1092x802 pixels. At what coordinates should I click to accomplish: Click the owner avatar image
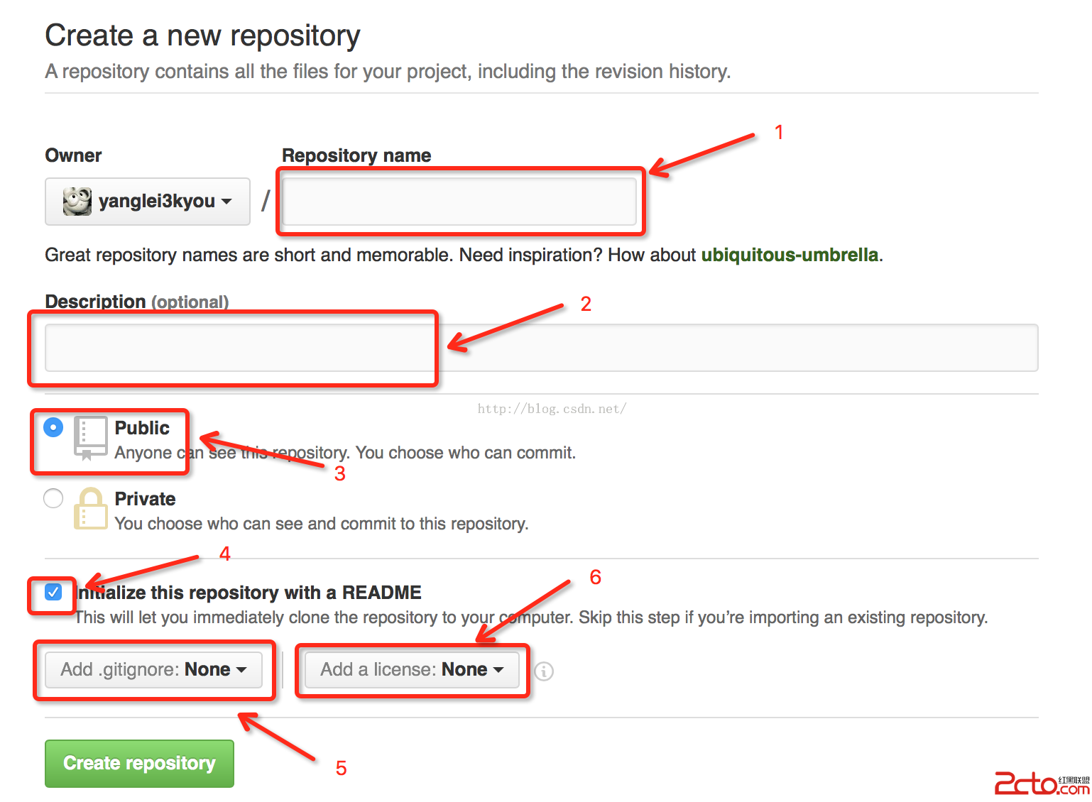(77, 202)
